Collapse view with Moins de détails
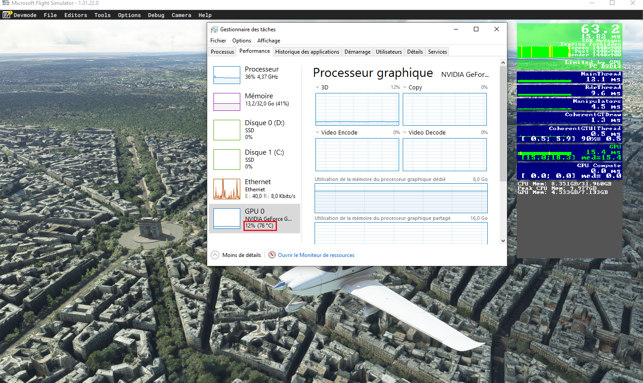 236,255
